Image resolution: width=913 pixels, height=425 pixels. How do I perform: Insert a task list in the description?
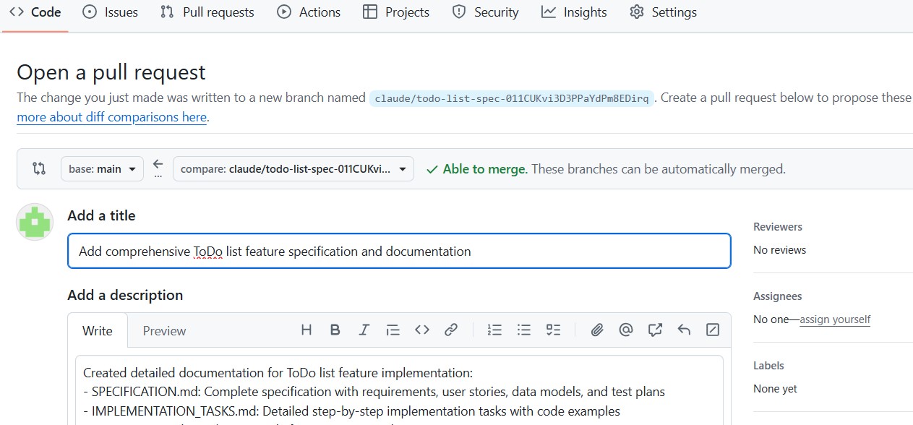coord(553,330)
